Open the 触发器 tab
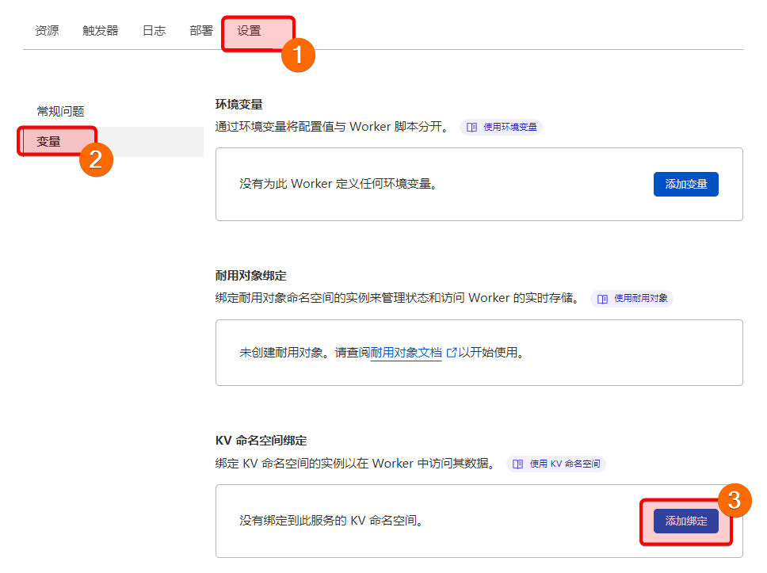 click(x=101, y=31)
